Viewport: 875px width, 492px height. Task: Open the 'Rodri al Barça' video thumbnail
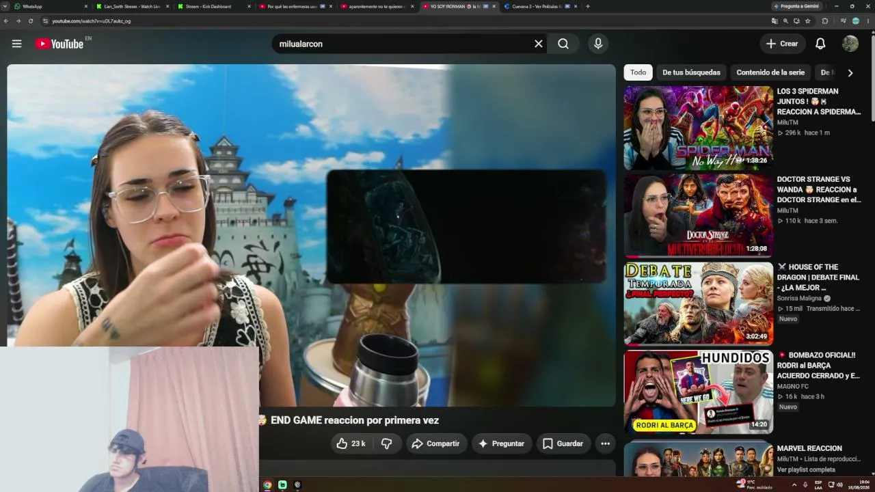click(x=698, y=392)
